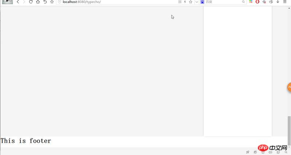The image size is (291, 155).
Task: Click the undo closed tab arrow
Action: pyautogui.click(x=45, y=2)
